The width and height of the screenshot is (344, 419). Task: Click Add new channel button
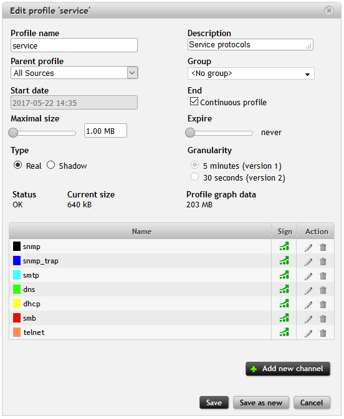click(x=288, y=369)
